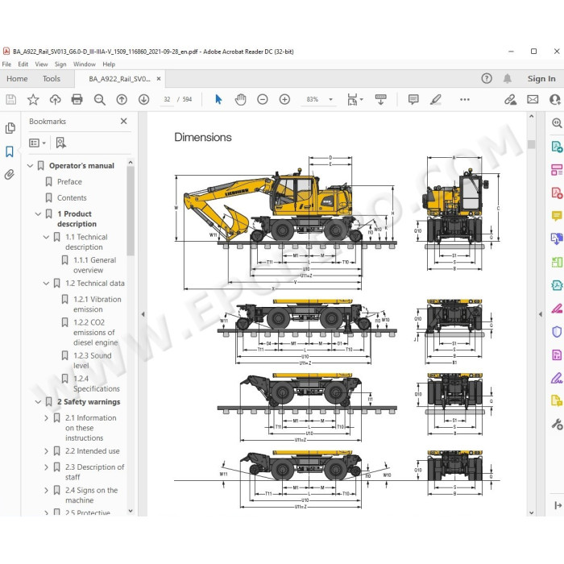Screen dimensions: 564x564
Task: Close the Bookmarks panel
Action: (124, 121)
